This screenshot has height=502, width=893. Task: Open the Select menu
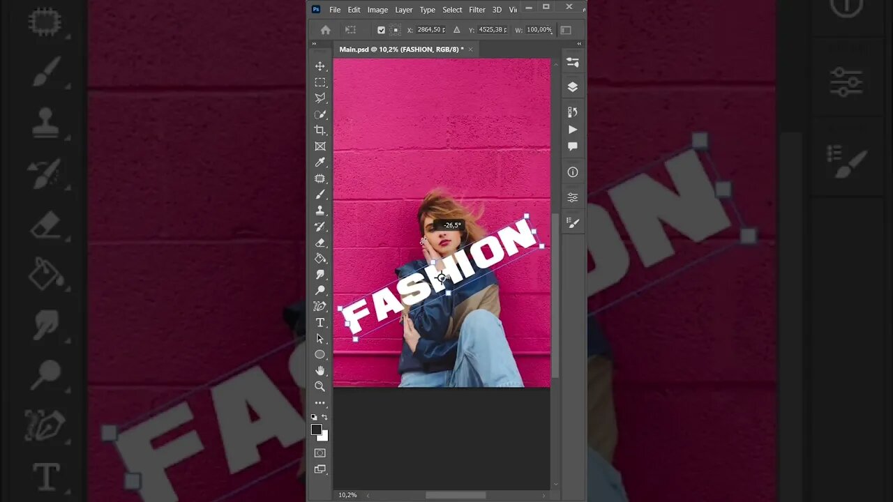[452, 10]
